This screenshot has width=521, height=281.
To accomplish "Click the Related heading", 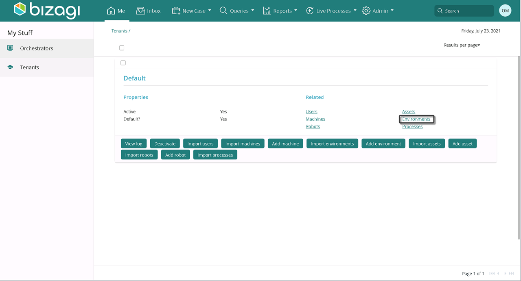I will tap(315, 97).
